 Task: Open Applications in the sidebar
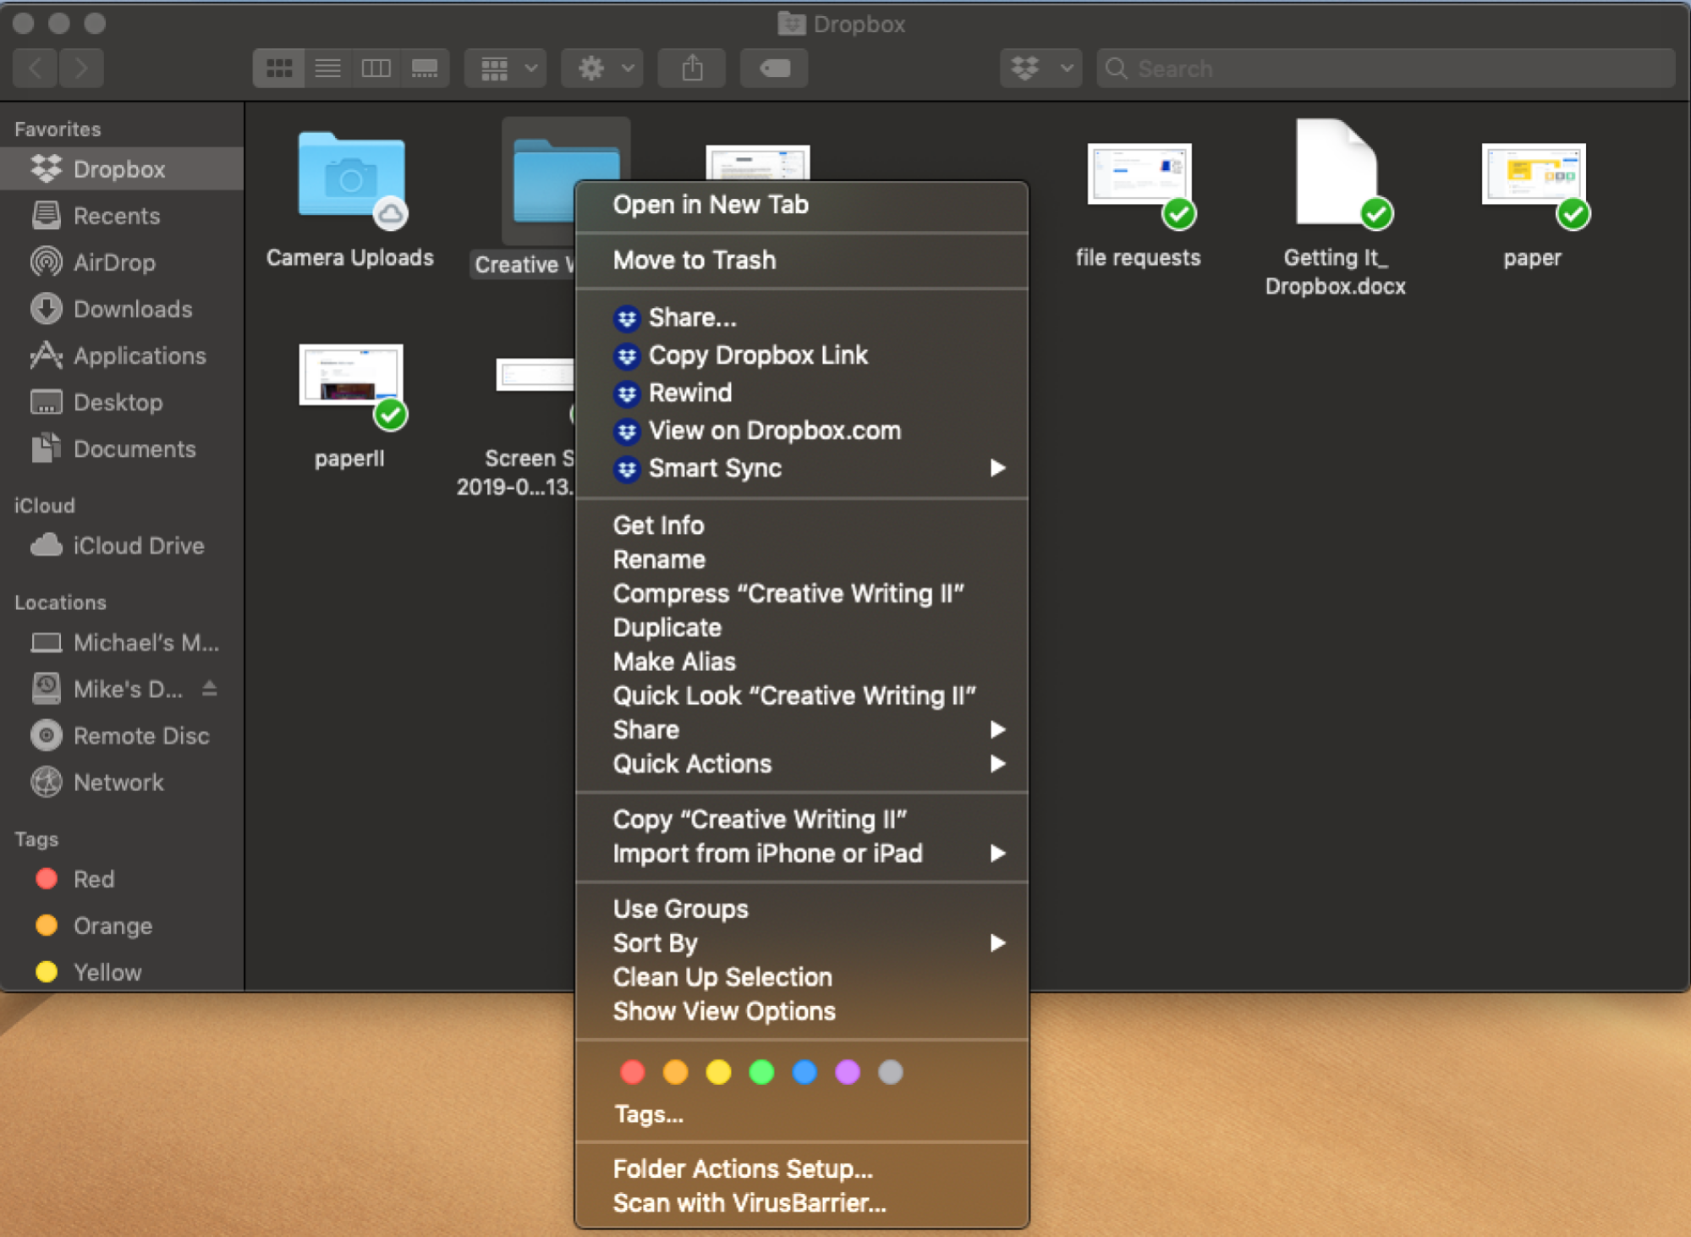point(122,355)
